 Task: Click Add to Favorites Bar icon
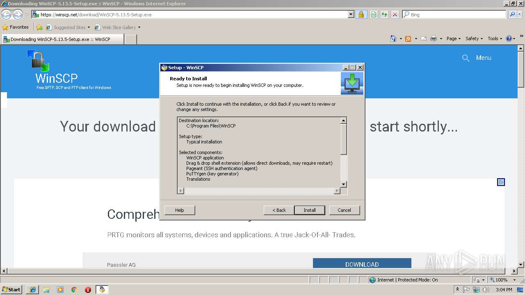pyautogui.click(x=39, y=27)
